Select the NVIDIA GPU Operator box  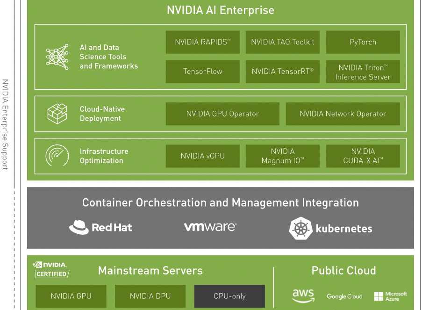(x=222, y=114)
